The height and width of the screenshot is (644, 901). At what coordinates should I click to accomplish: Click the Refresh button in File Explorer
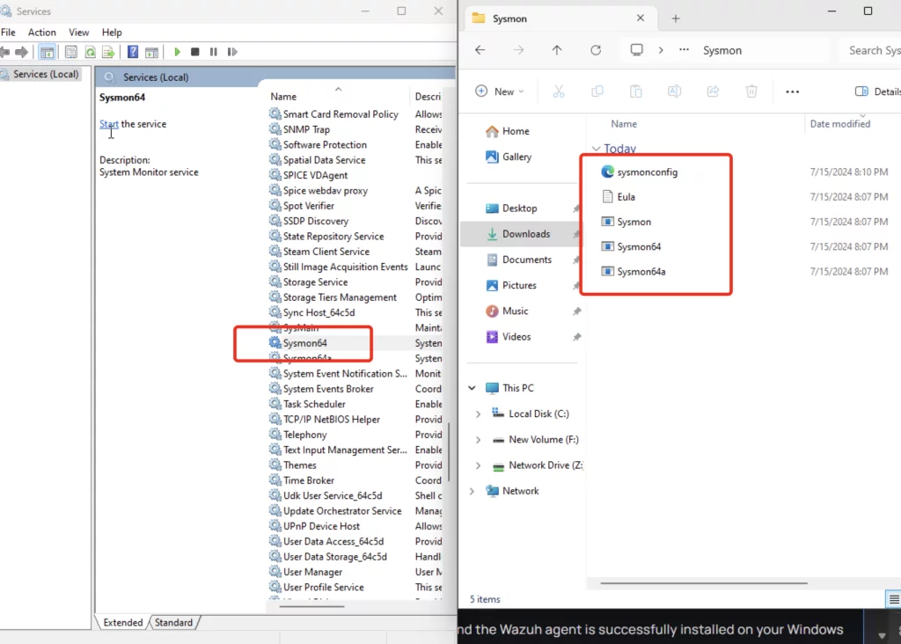596,50
